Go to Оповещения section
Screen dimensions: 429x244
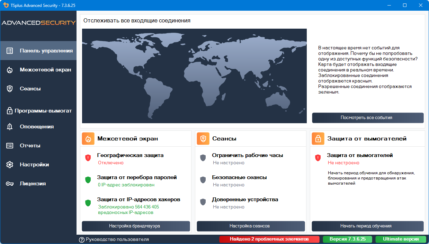pyautogui.click(x=38, y=127)
